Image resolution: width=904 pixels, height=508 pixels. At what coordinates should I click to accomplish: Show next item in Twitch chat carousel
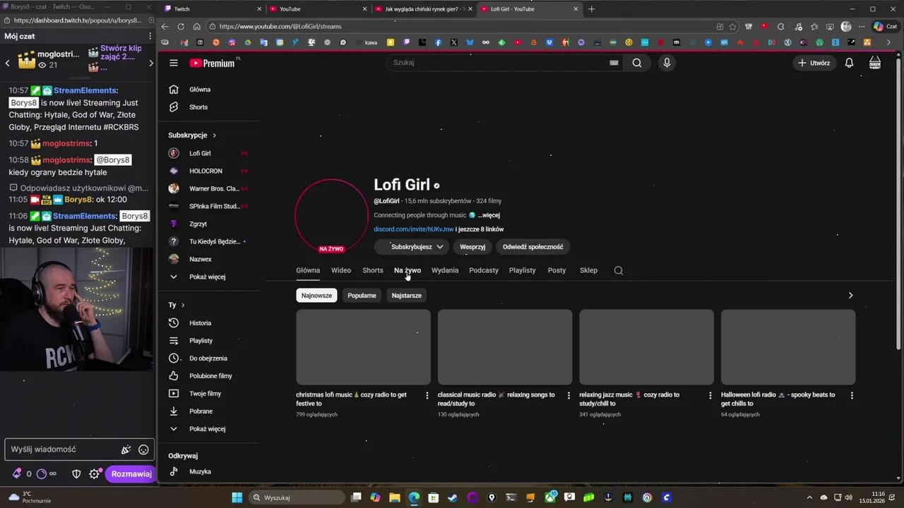coord(150,64)
